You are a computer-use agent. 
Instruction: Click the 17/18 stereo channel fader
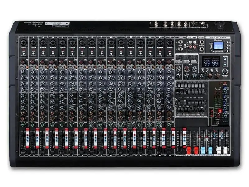pos(179,151)
